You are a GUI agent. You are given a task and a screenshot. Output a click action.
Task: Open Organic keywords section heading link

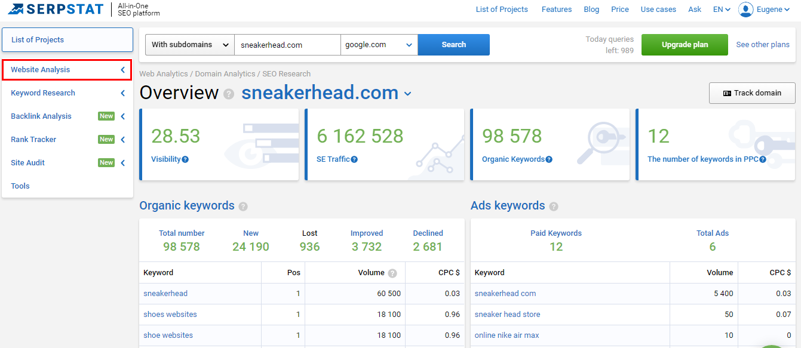[x=187, y=205]
